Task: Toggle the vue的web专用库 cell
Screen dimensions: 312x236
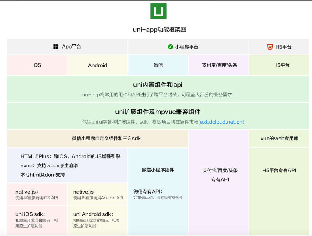Action: point(279,138)
